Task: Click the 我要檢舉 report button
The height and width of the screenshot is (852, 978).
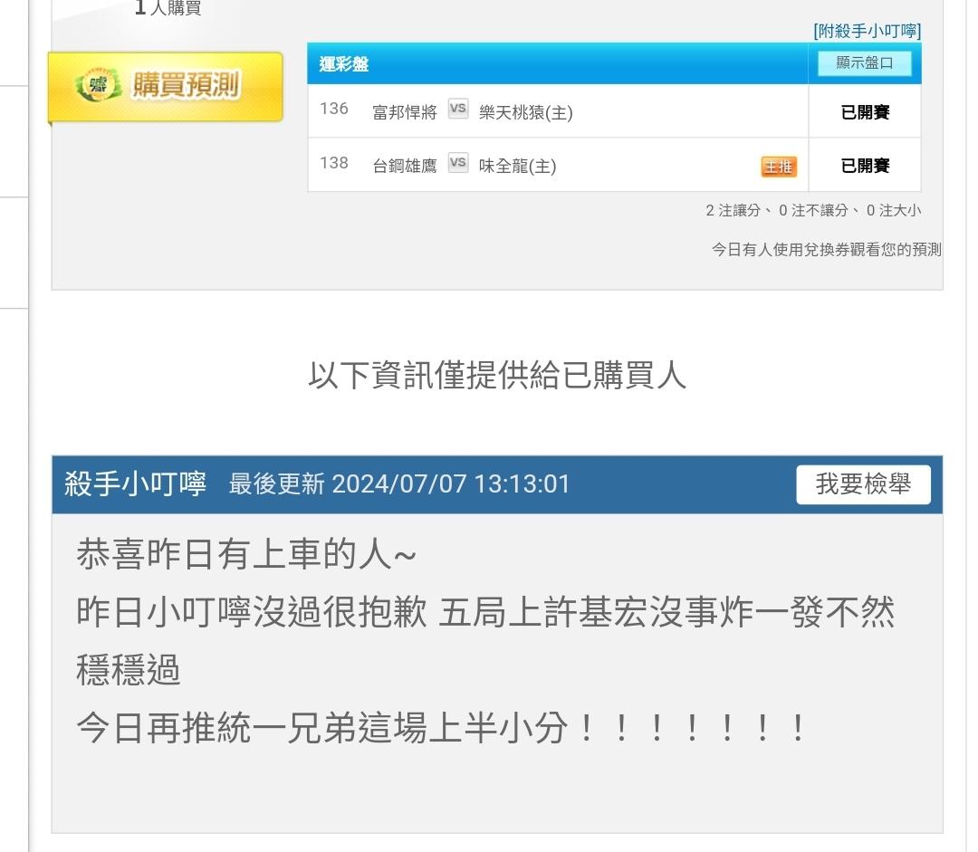Action: tap(863, 484)
